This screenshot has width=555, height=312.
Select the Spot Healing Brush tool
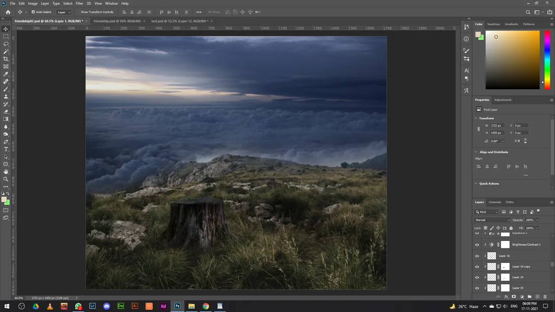6,81
